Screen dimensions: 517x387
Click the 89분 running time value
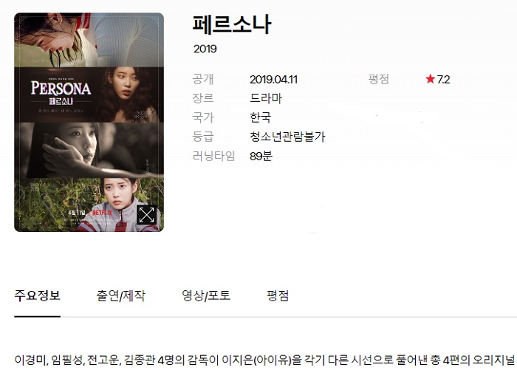(261, 156)
